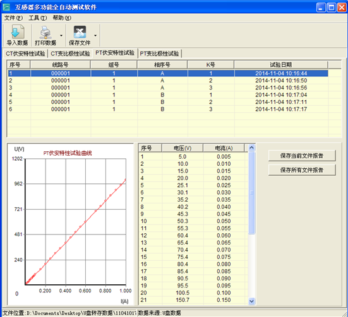Click 保存所有文件报告 button
Viewport: 348px width, 317px height.
302,170
